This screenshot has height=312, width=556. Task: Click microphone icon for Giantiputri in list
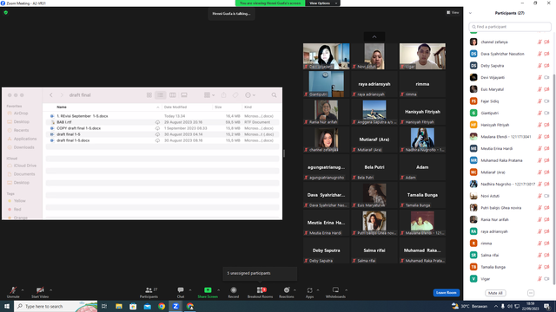(539, 114)
